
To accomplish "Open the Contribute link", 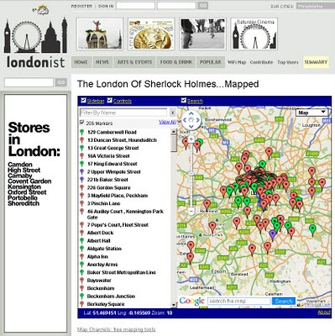I will click(x=261, y=62).
